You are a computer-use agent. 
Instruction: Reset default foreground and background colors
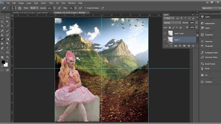click(x=2, y=66)
